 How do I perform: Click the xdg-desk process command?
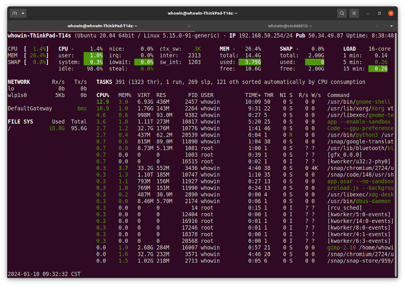[x=360, y=195]
